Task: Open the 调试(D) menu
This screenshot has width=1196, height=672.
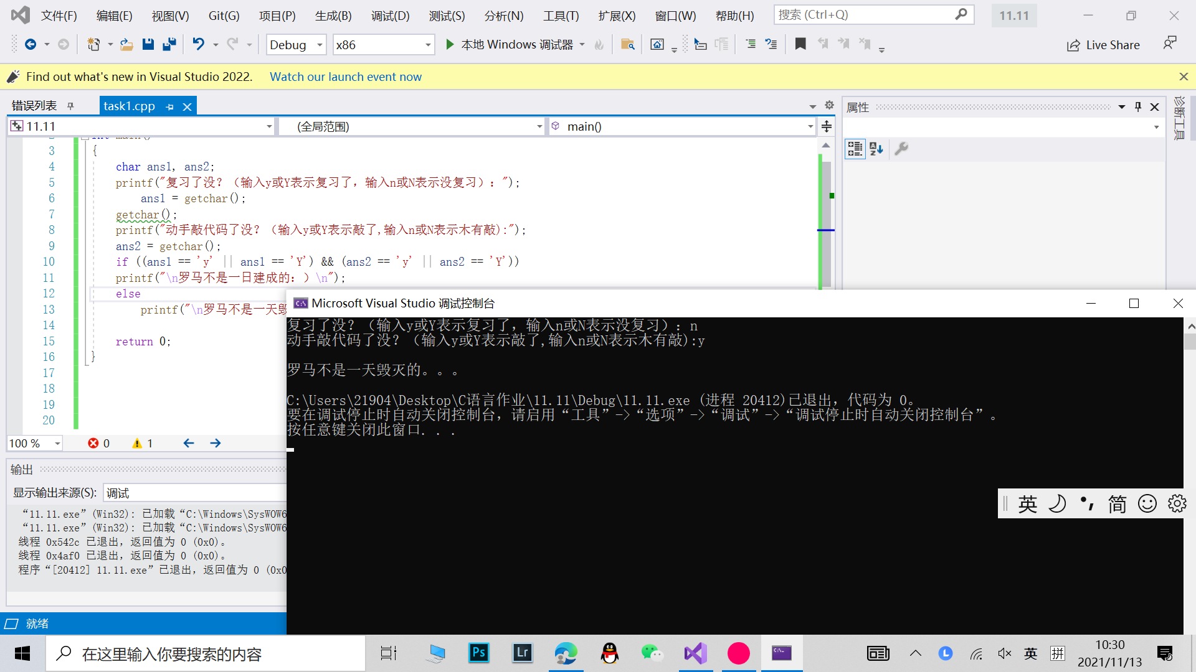Action: click(x=390, y=16)
